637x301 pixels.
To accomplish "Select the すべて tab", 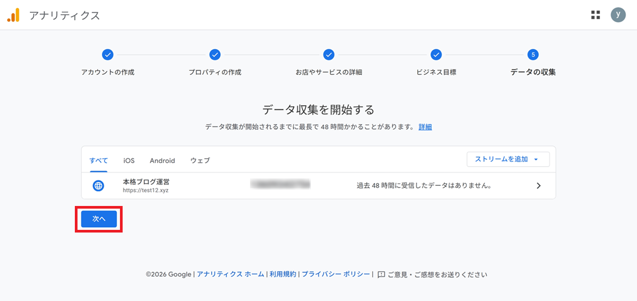I will pyautogui.click(x=99, y=160).
